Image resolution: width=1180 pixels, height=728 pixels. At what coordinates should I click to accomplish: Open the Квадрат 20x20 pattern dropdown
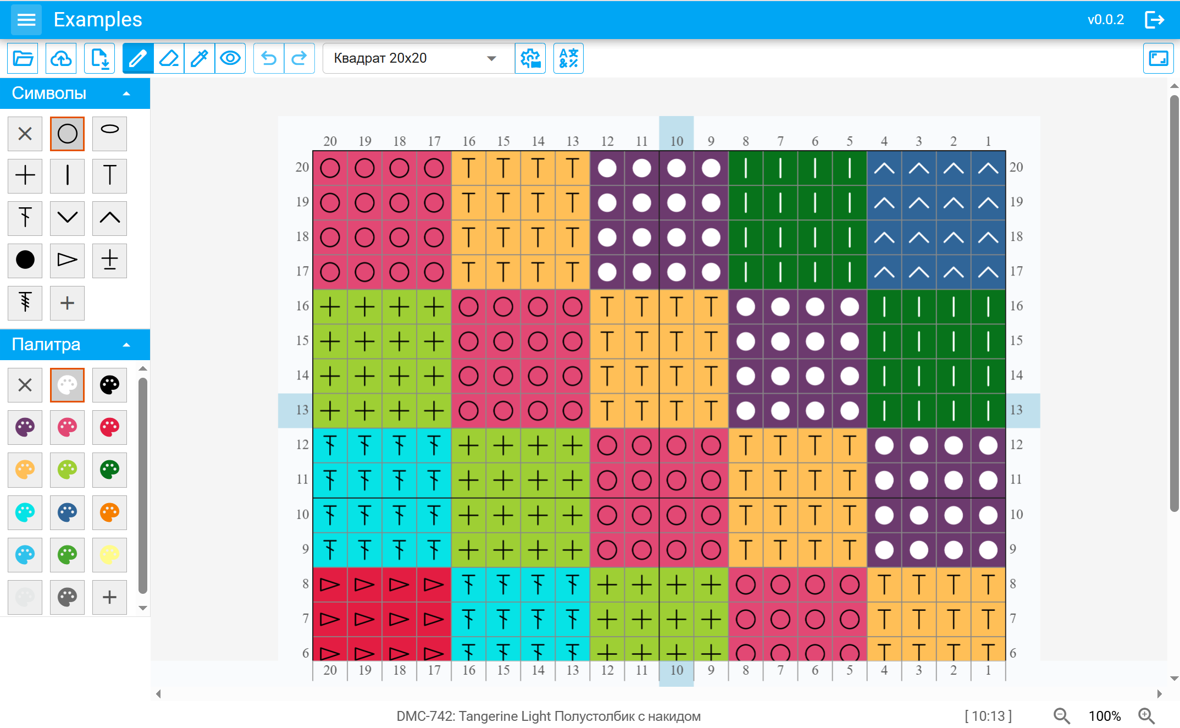pyautogui.click(x=416, y=58)
